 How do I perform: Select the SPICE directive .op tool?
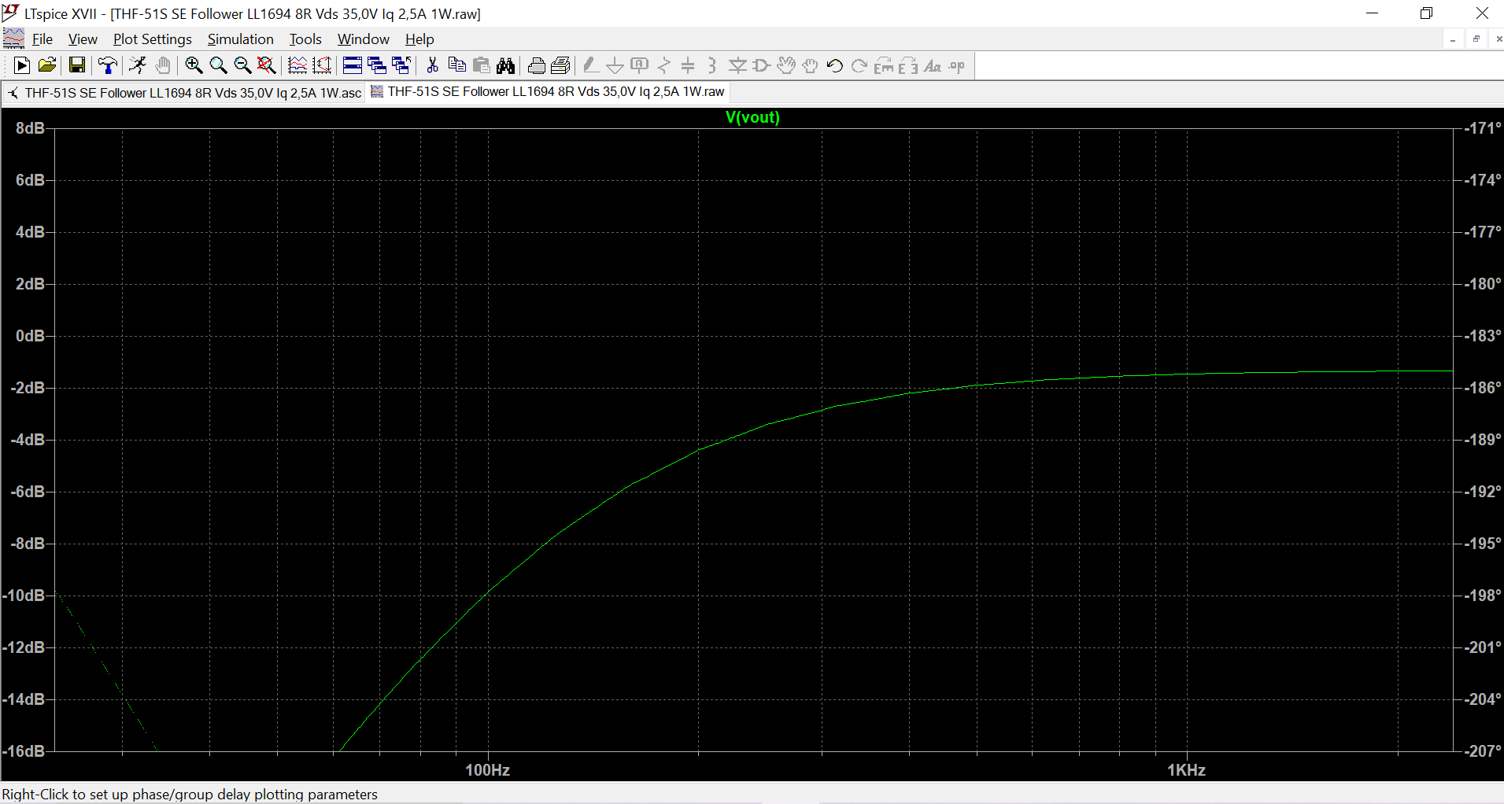[957, 66]
